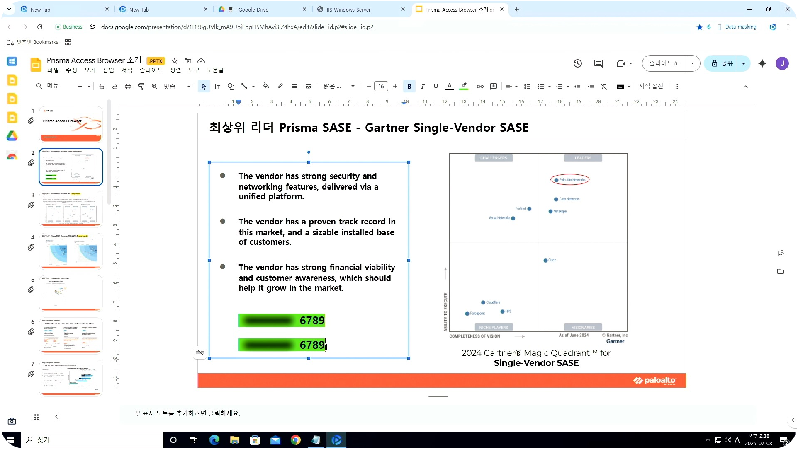Search menus with the 메뉴 button
The height and width of the screenshot is (449, 798).
pos(48,86)
